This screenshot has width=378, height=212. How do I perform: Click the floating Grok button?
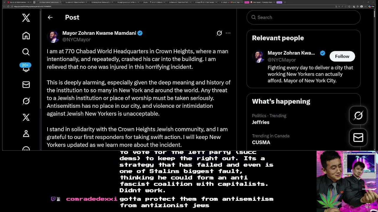358,115
